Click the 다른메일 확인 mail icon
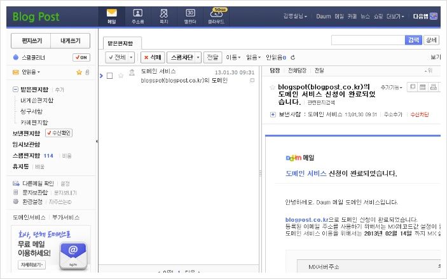Viewport: 447px width, 279px height. pos(16,183)
